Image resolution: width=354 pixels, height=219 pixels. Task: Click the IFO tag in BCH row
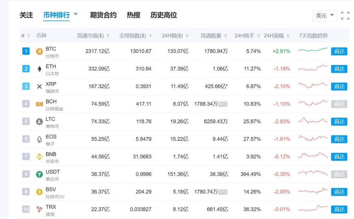pyautogui.click(x=223, y=104)
